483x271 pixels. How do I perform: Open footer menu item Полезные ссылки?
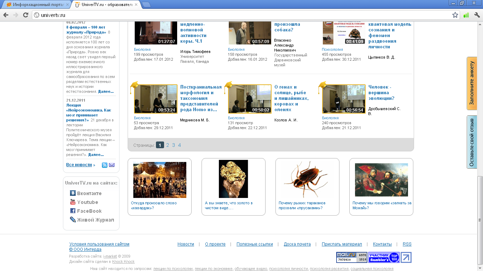(x=255, y=244)
